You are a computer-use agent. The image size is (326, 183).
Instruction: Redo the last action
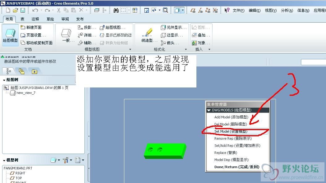tap(47, 10)
